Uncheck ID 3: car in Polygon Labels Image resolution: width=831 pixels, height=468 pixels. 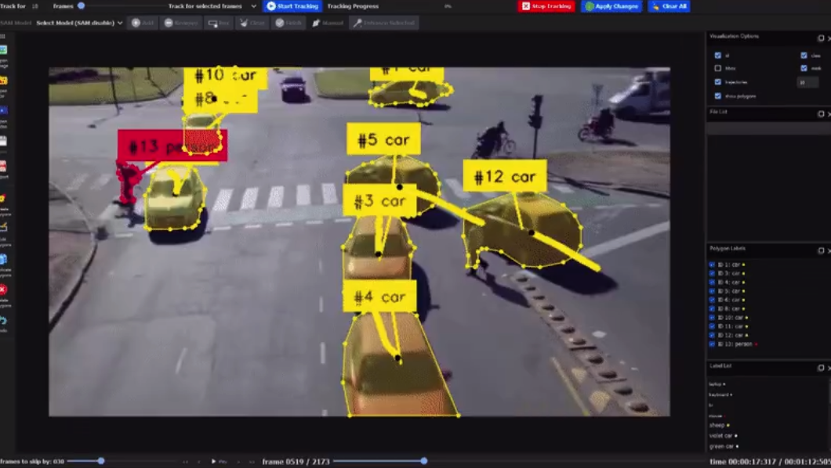point(712,273)
